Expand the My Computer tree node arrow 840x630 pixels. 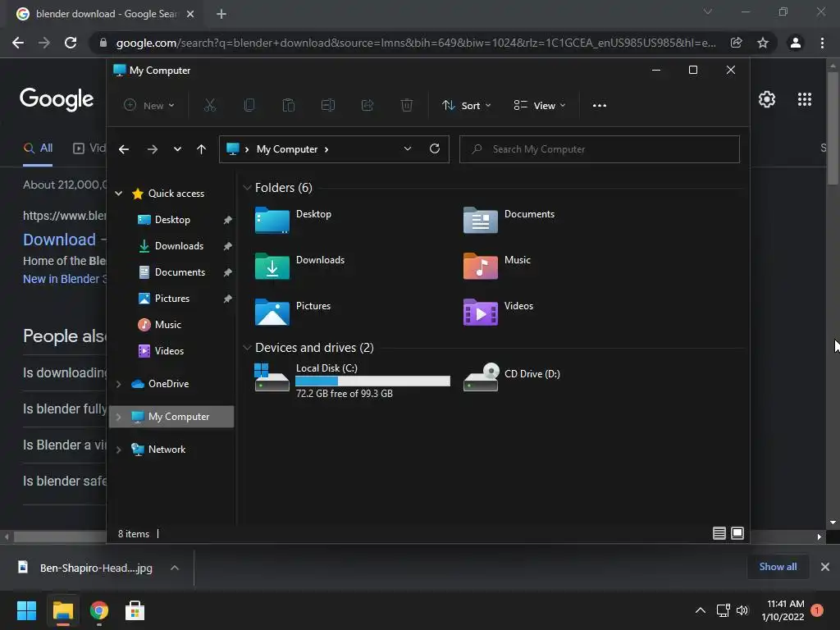(x=118, y=416)
